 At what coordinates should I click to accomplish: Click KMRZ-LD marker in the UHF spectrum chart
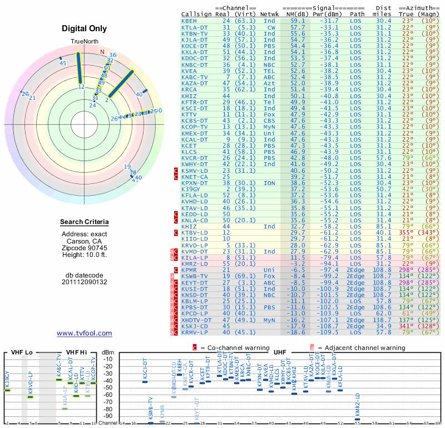(357, 419)
